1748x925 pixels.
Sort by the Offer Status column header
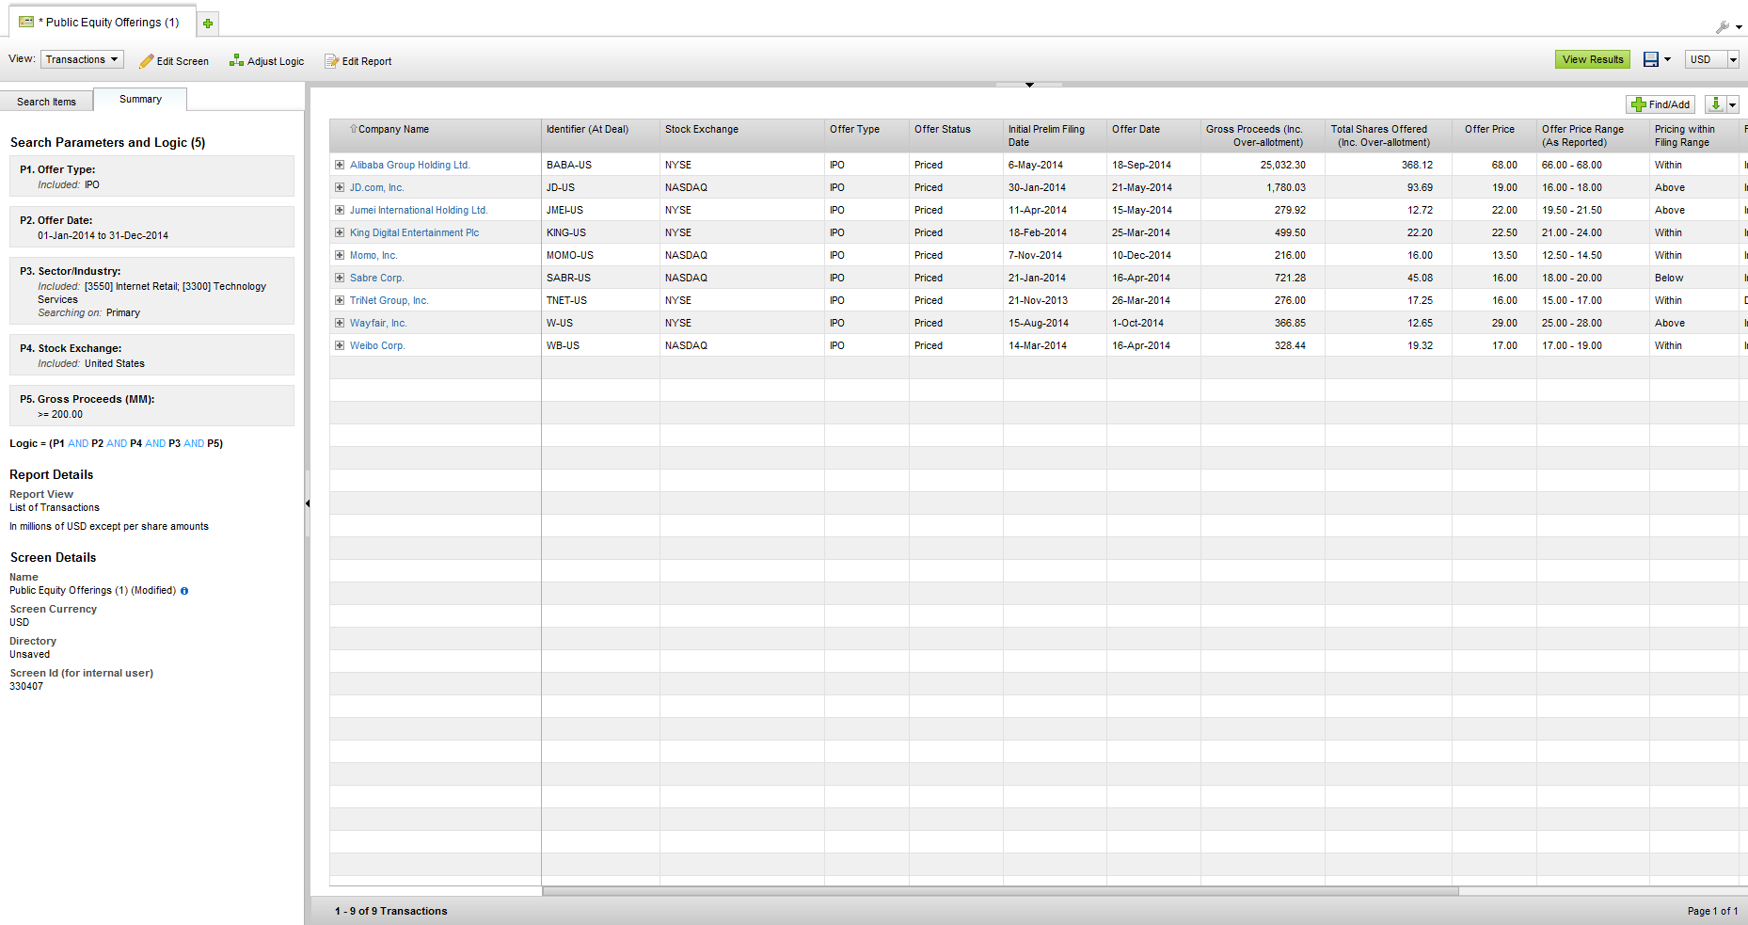[x=956, y=136]
